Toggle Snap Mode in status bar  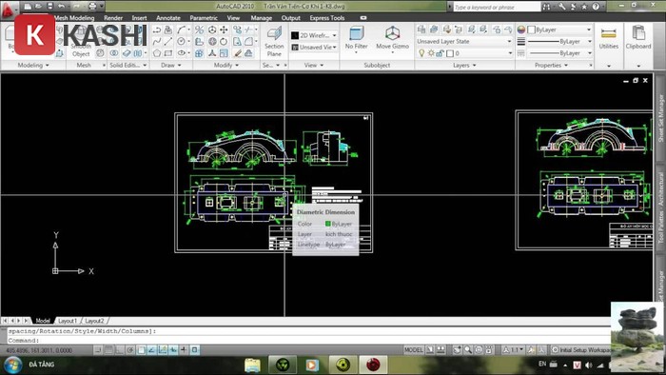[98, 350]
